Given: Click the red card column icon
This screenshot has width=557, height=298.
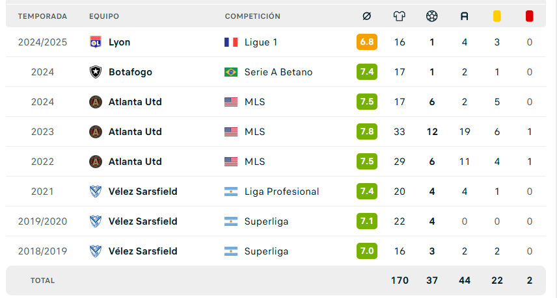Looking at the screenshot, I should click(x=529, y=16).
